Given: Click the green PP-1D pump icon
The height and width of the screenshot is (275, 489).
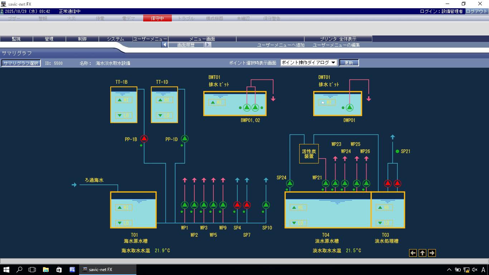Looking at the screenshot, I should [184, 139].
